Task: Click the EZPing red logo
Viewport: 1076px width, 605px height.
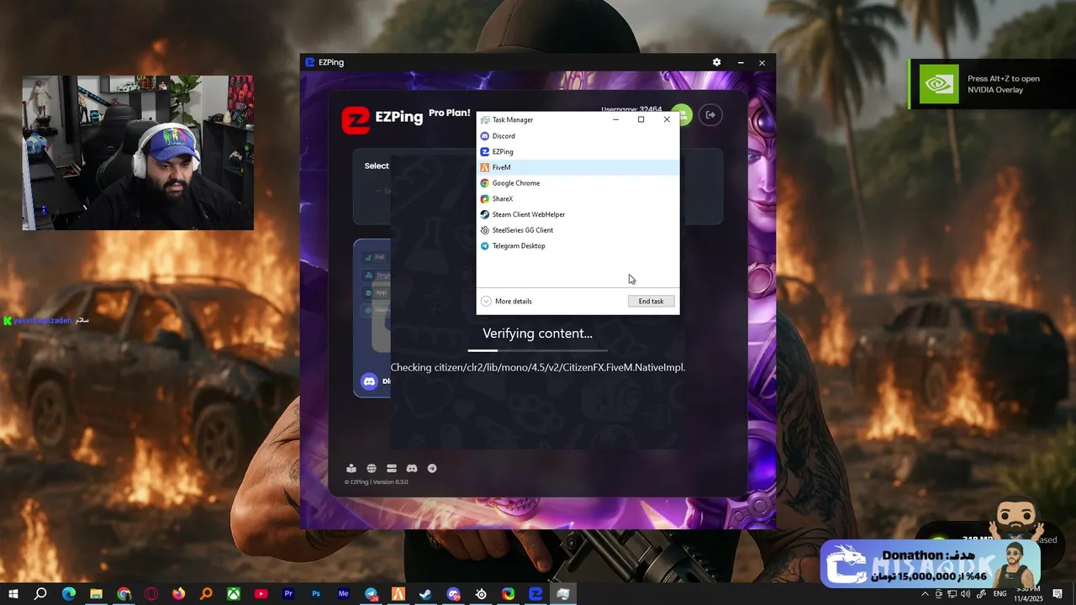Action: [356, 120]
